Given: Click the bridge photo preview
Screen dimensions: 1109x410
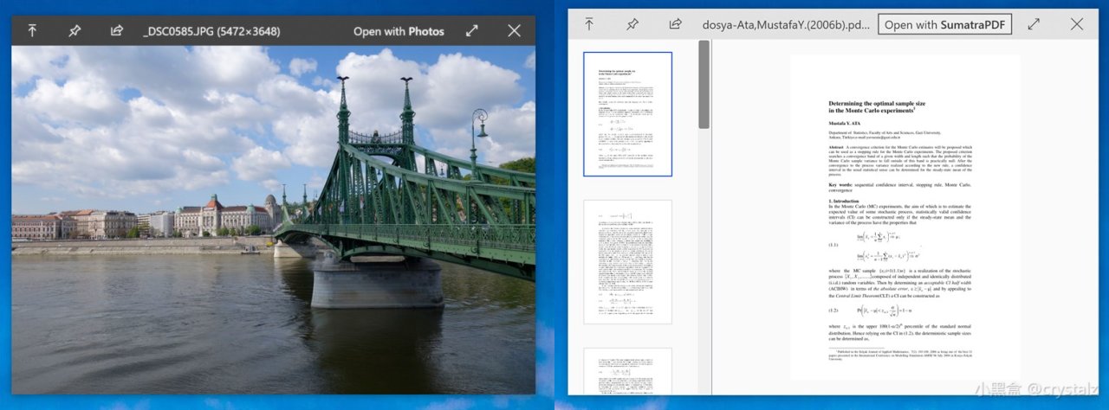Looking at the screenshot, I should (x=274, y=220).
